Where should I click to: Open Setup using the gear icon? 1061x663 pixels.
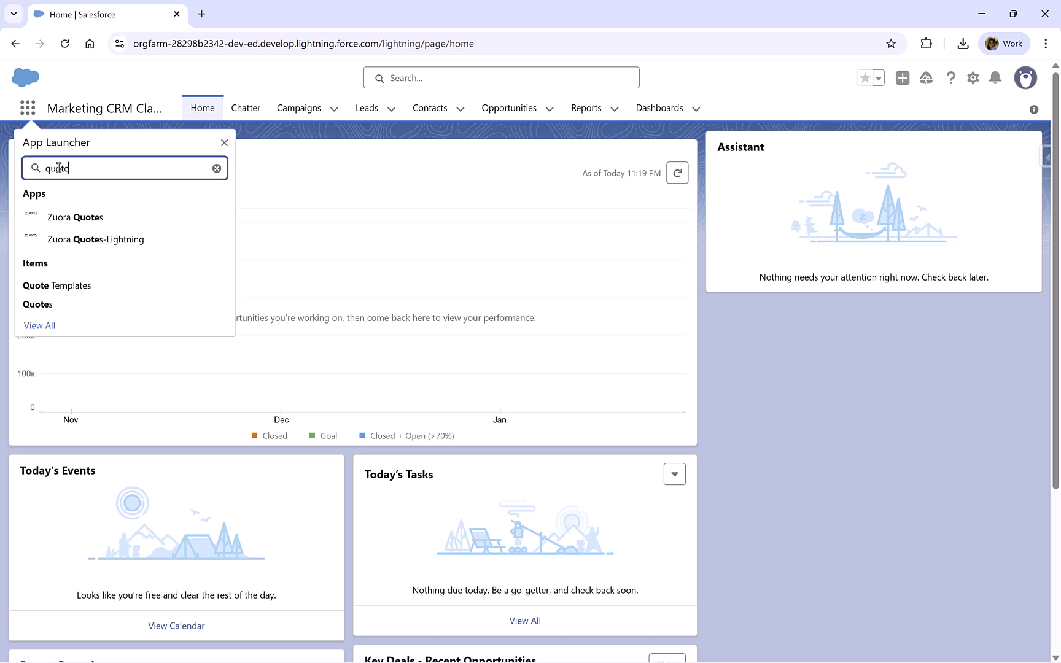coord(973,78)
